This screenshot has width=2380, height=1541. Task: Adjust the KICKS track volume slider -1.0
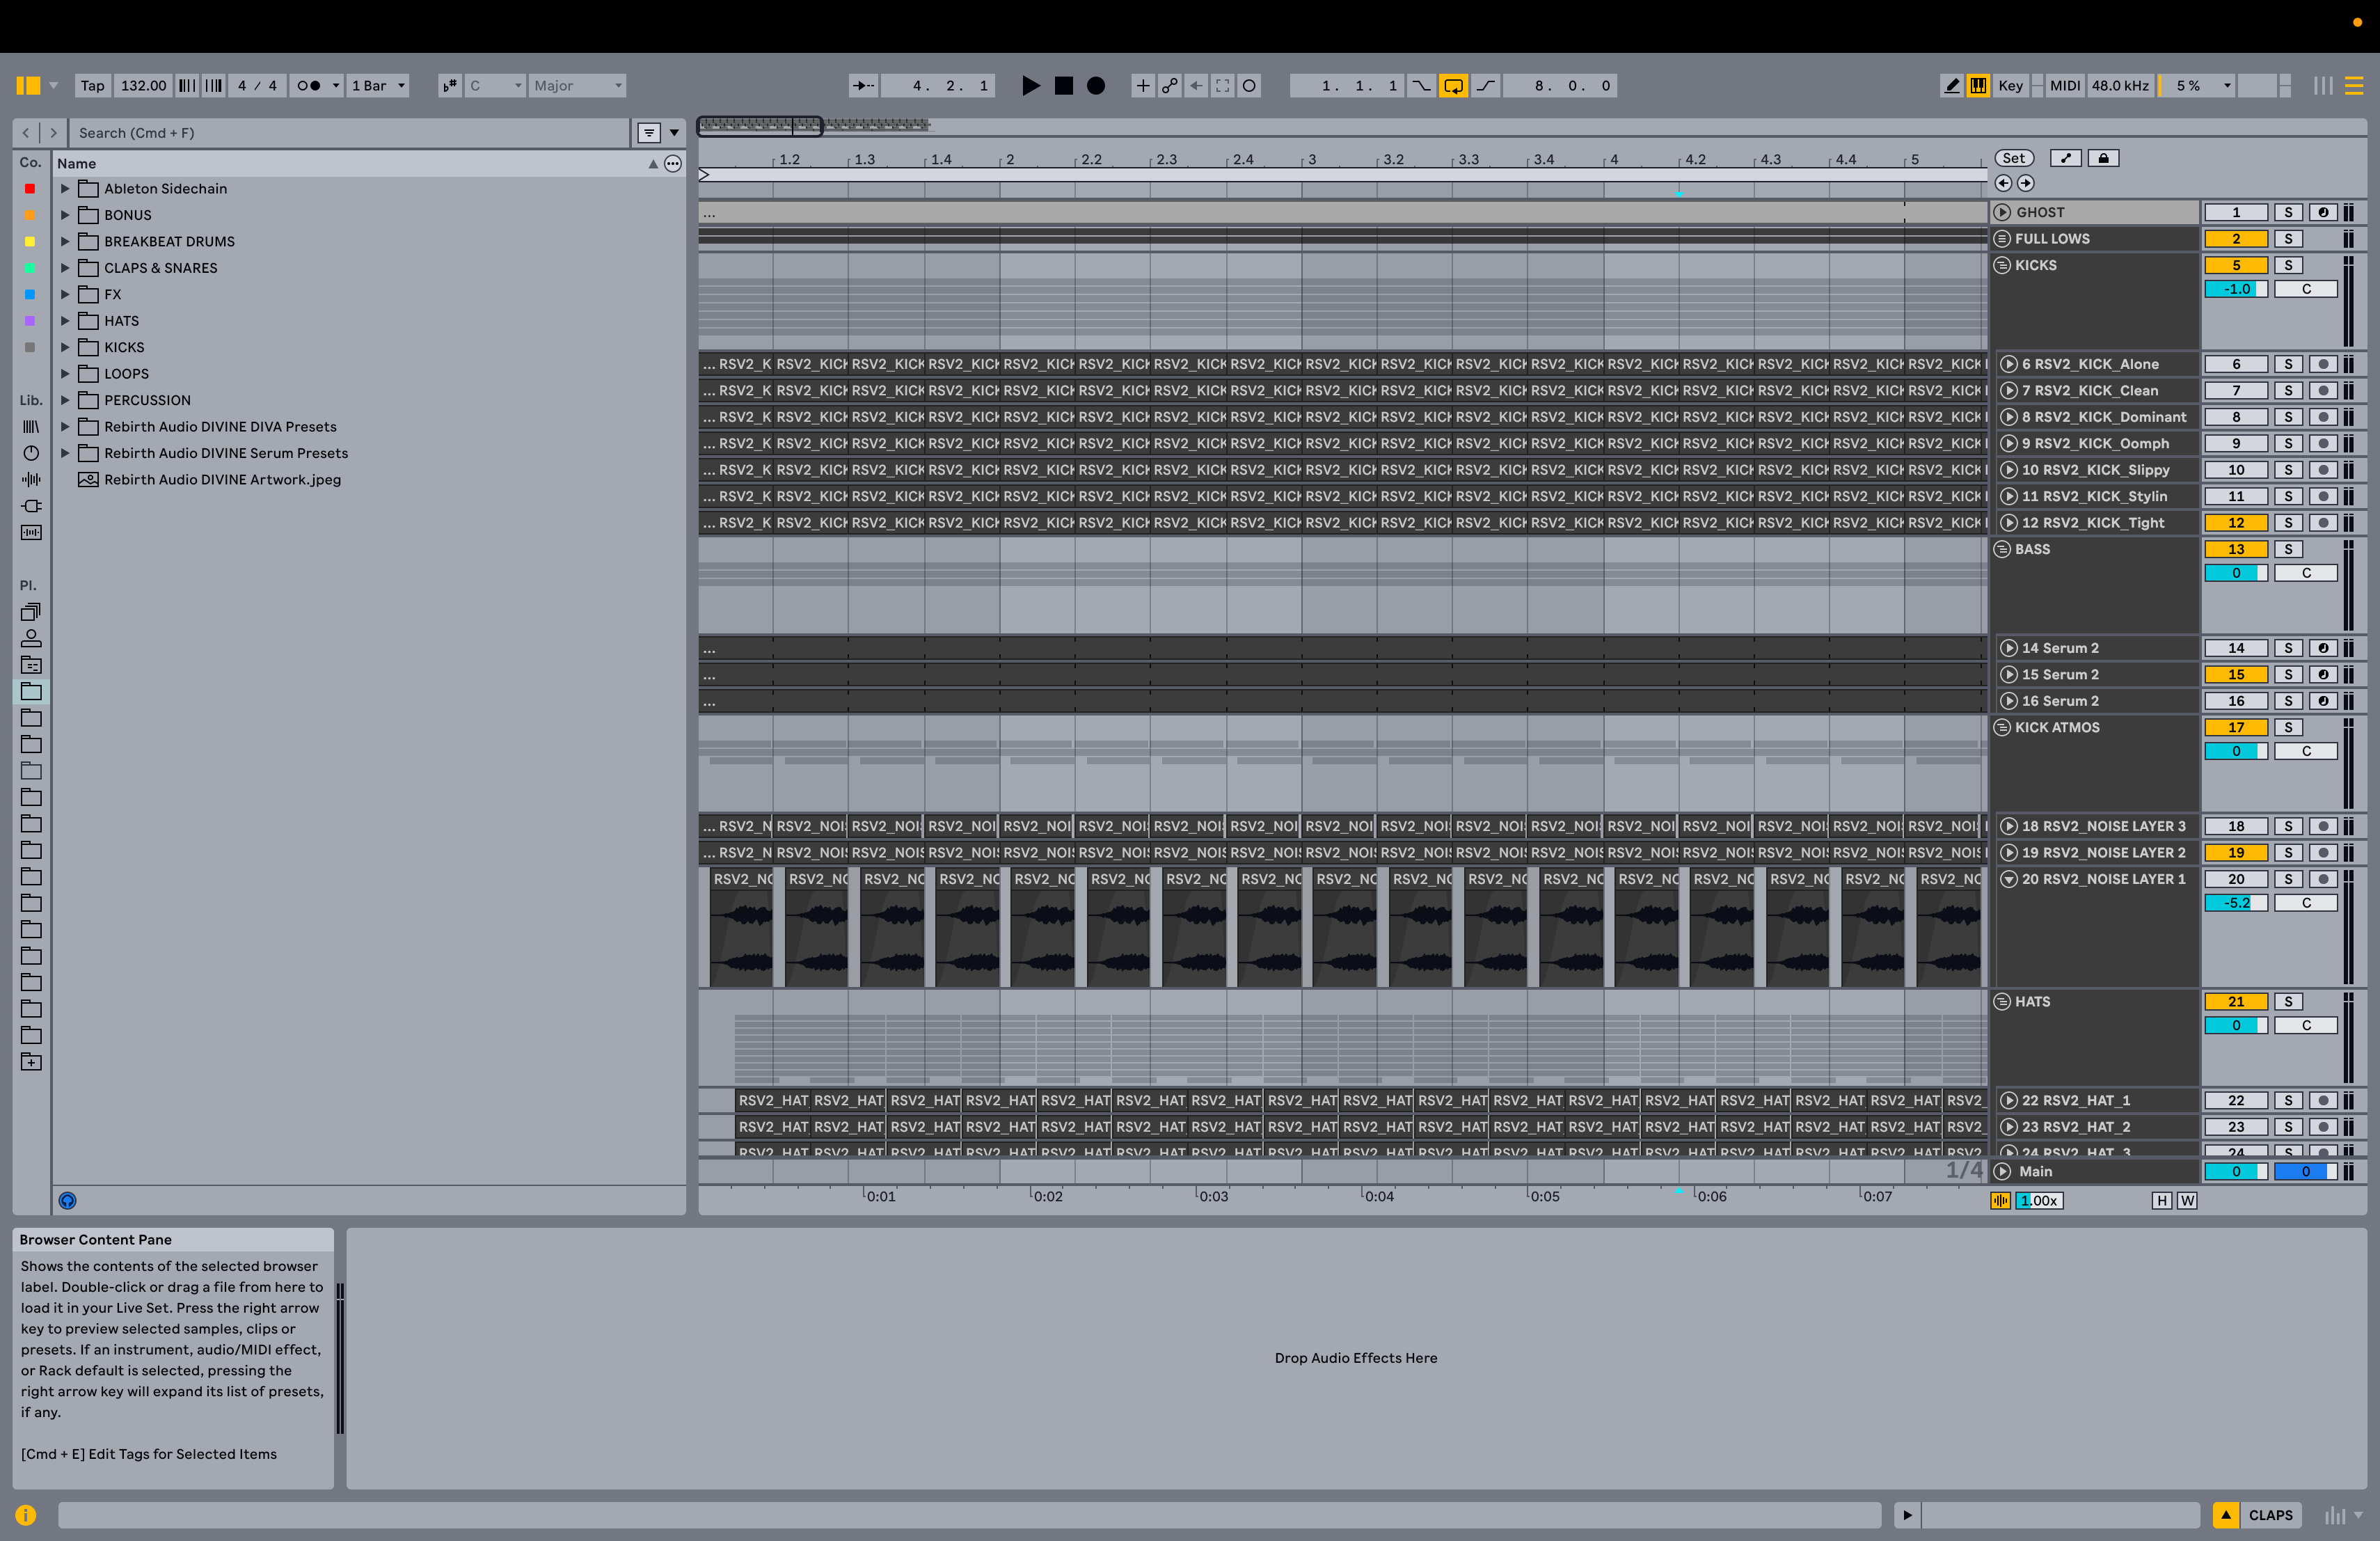2235,289
